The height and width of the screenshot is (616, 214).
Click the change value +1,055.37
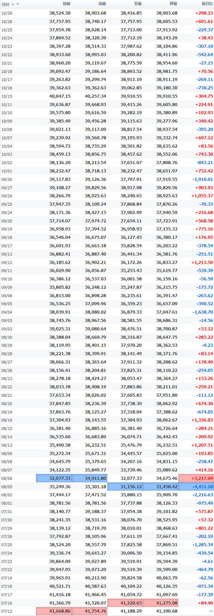[x=202, y=196]
